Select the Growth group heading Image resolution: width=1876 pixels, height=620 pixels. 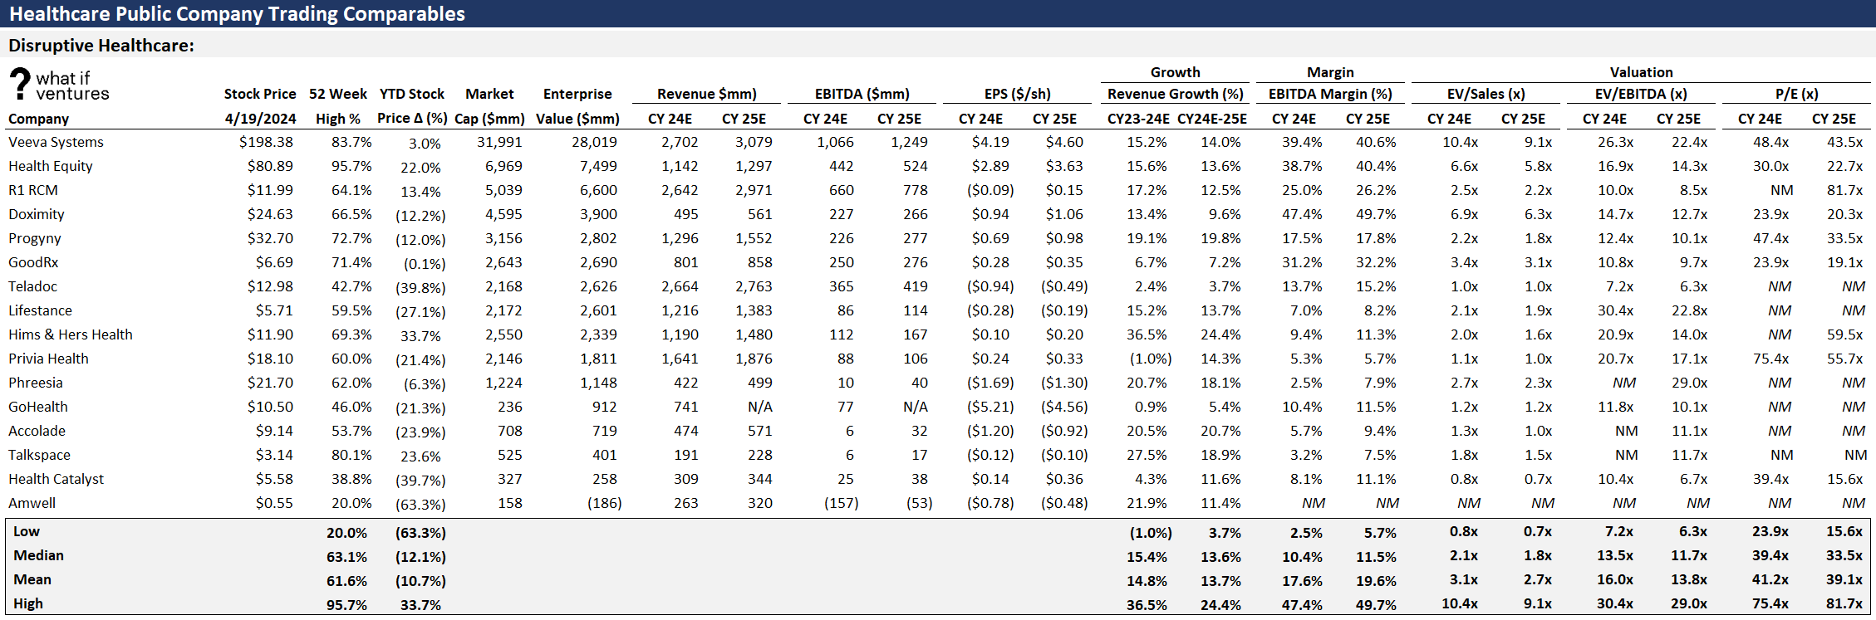tap(1175, 72)
